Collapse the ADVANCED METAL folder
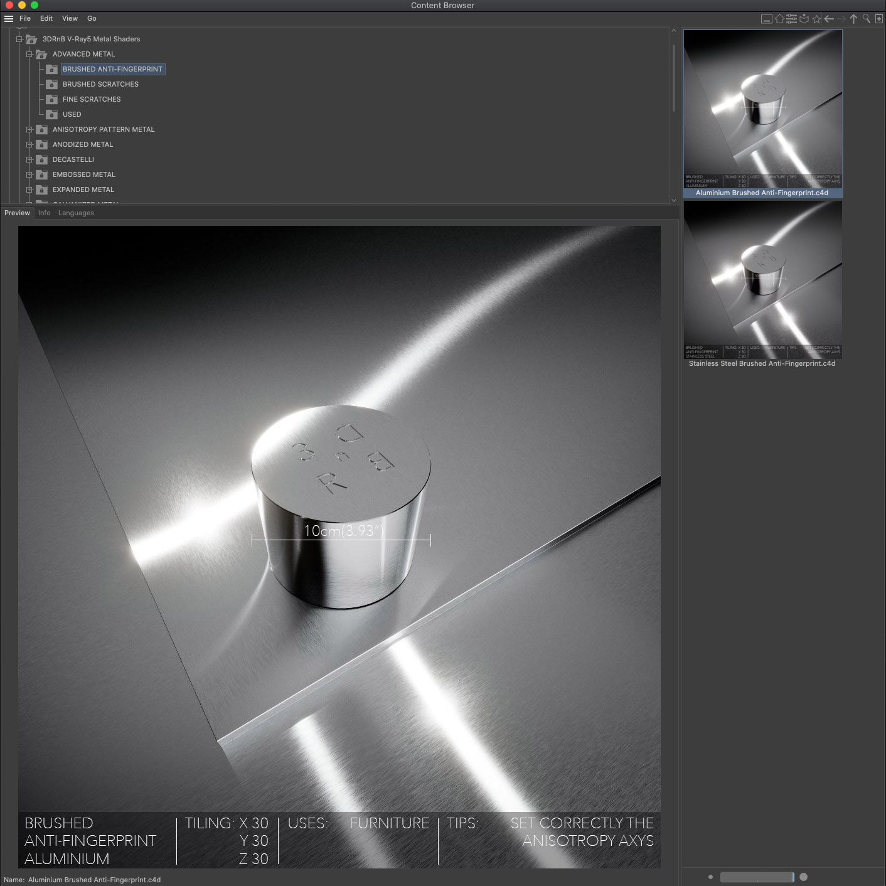Screen dimensions: 886x886 29,54
